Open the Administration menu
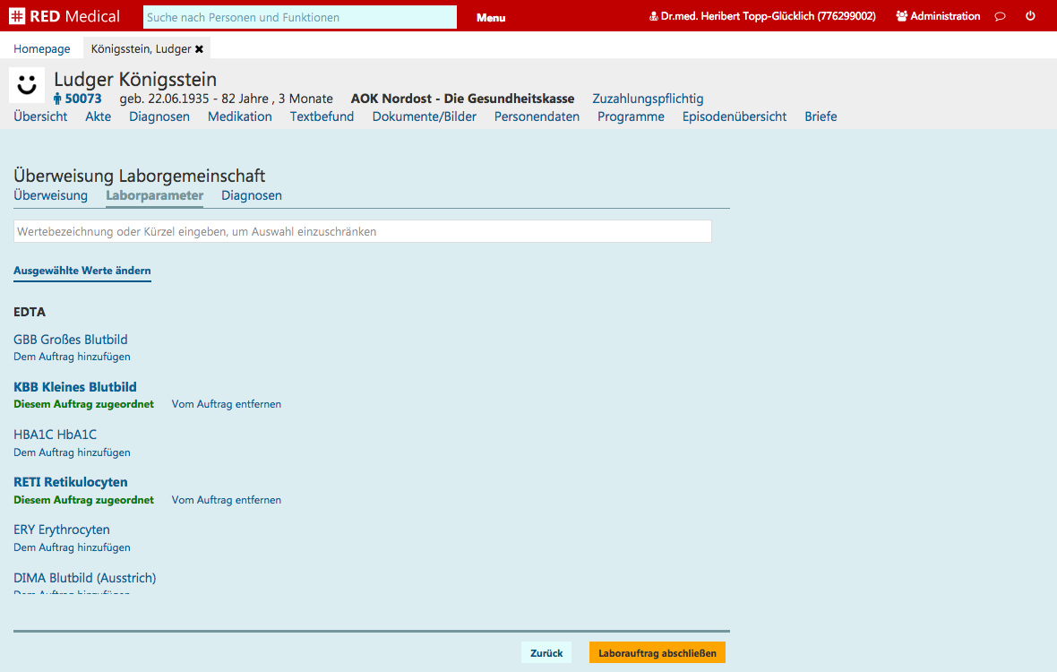Viewport: 1057px width, 672px height. point(945,16)
